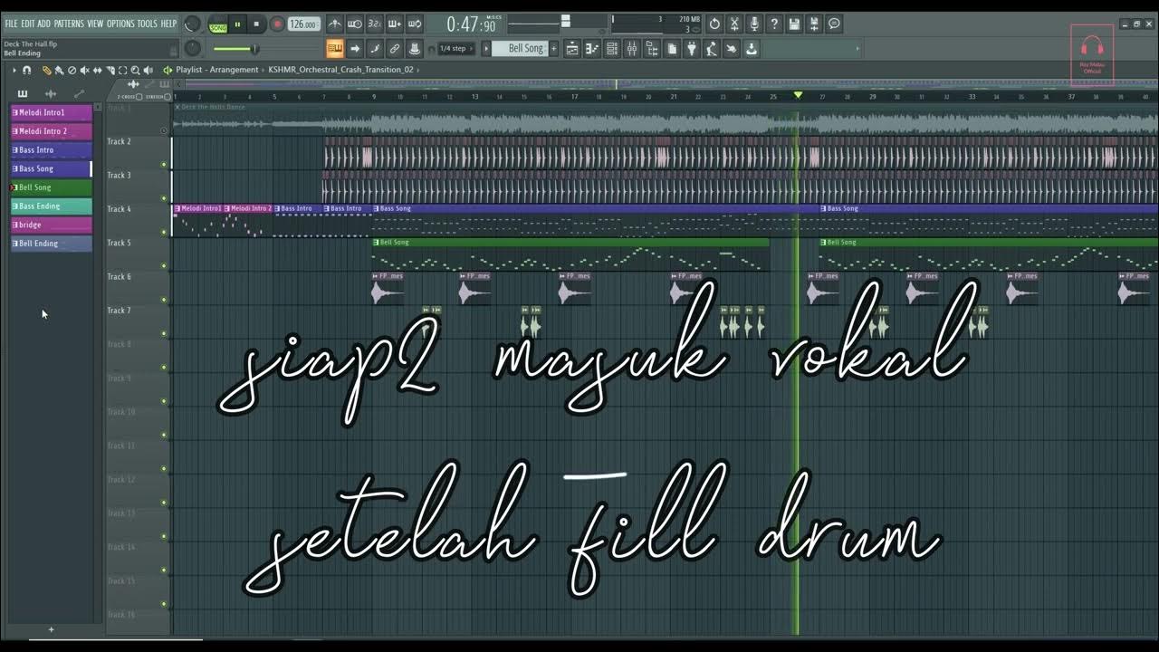Enable blend recording overdub icon
Image resolution: width=1159 pixels, height=652 pixels.
(x=395, y=24)
